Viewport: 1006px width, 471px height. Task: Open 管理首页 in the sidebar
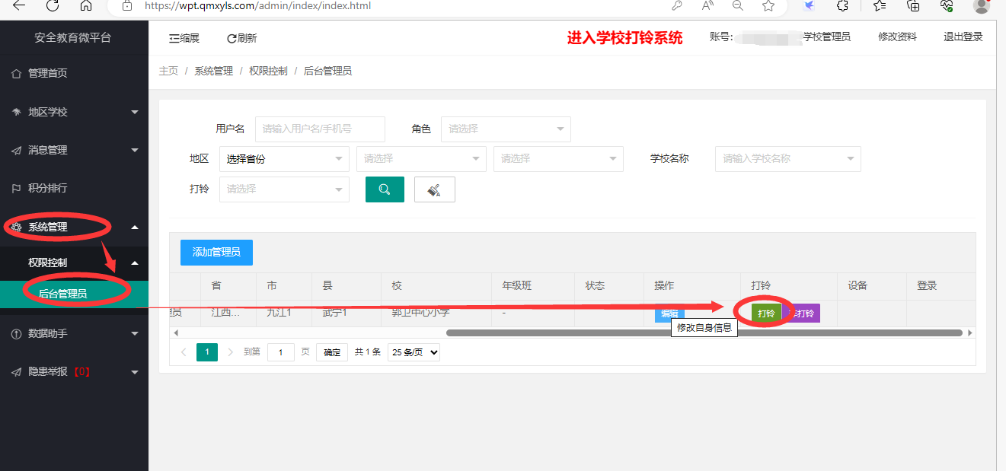pos(47,74)
